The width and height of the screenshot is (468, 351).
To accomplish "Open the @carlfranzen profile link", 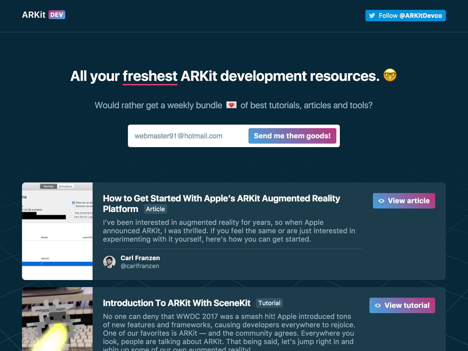I will click(140, 266).
